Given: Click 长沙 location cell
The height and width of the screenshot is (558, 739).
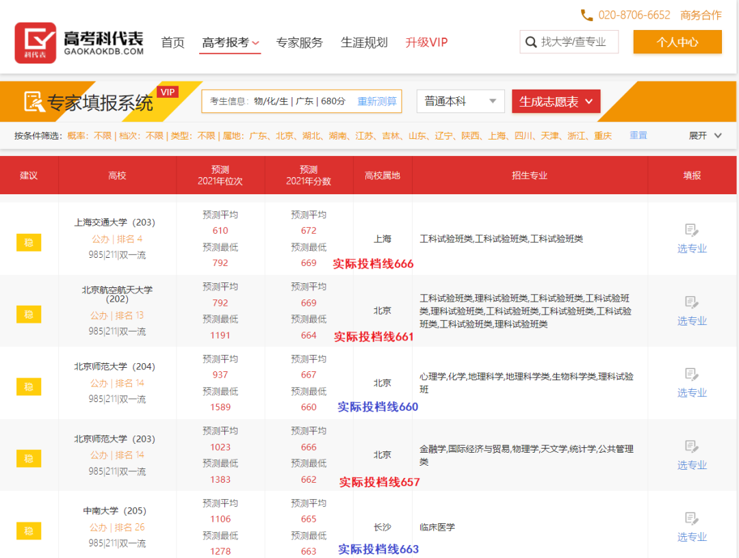Looking at the screenshot, I should point(383,527).
